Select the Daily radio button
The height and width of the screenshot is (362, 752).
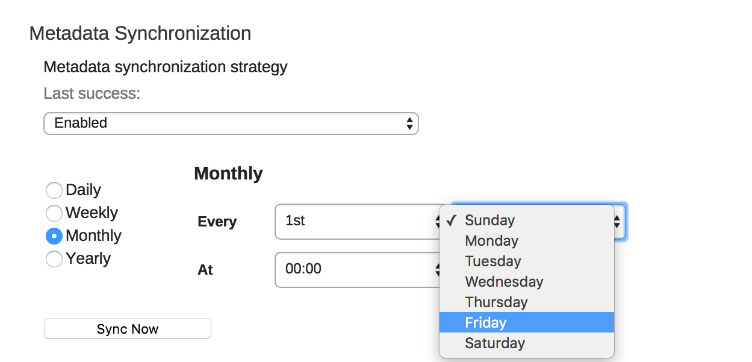click(54, 190)
